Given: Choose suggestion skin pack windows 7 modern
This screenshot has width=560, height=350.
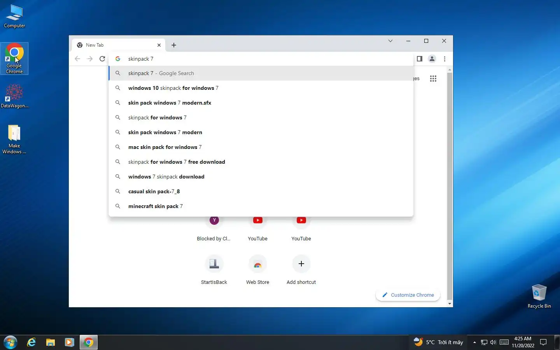Looking at the screenshot, I should point(261,132).
